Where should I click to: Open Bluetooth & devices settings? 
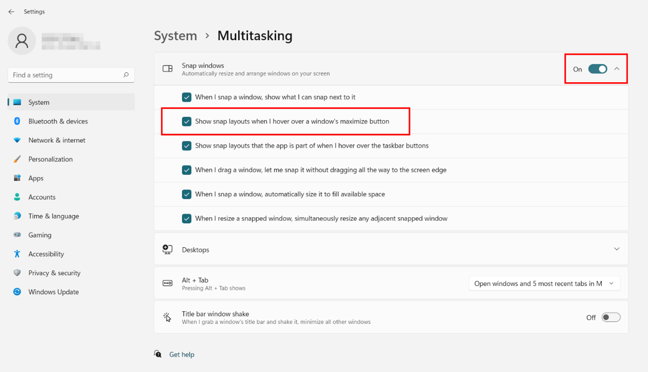(71, 121)
